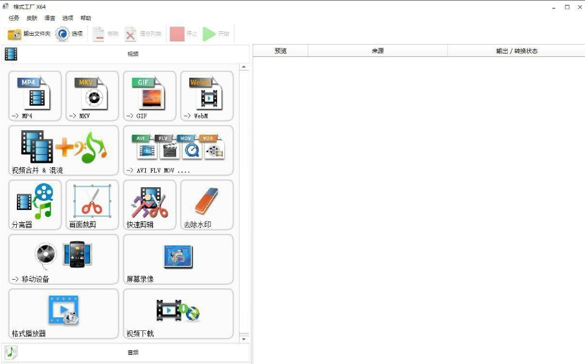
Task: Open the 移动设备 conversion tile
Action: click(x=63, y=259)
